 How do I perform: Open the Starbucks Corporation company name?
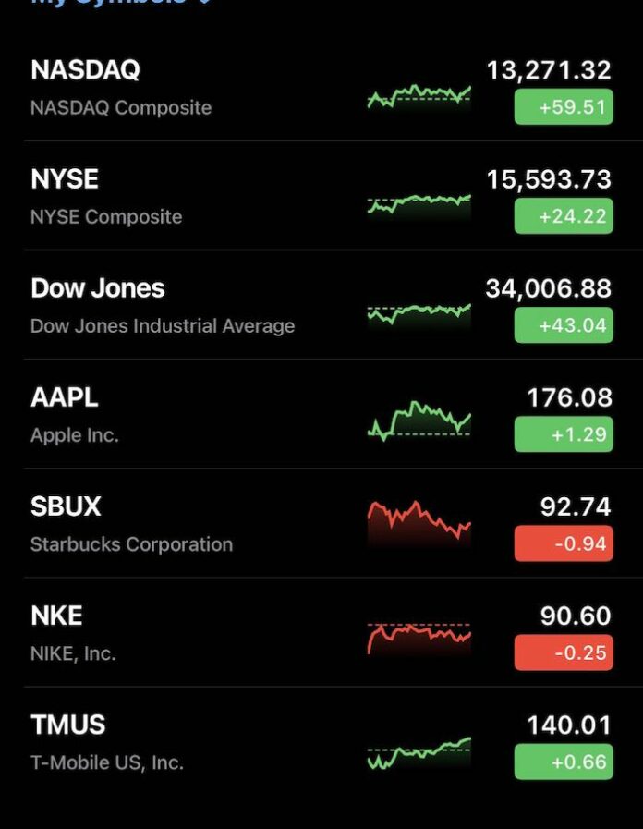coord(131,544)
